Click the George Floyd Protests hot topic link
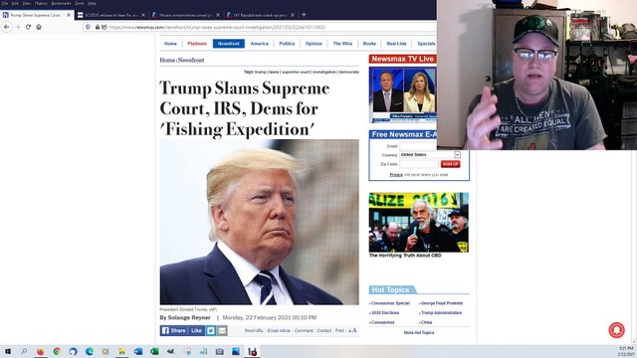The height and width of the screenshot is (358, 637). point(441,303)
